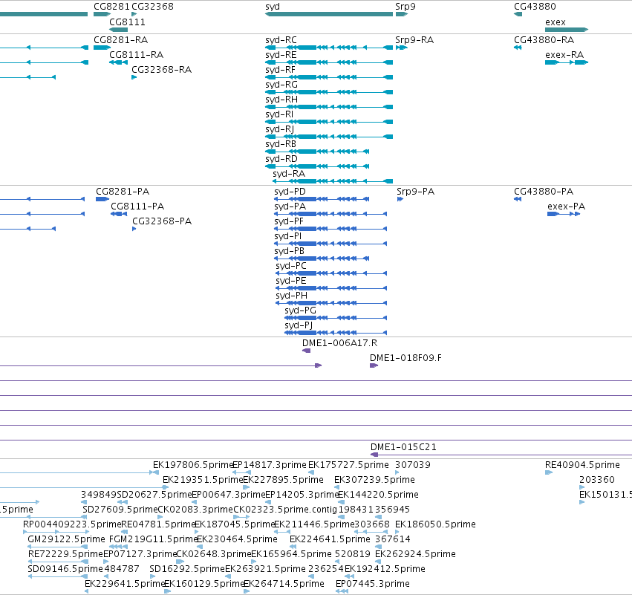Screen dimensions: 632x595
Task: Open transcript Srp9-RA
Action: pyautogui.click(x=414, y=40)
